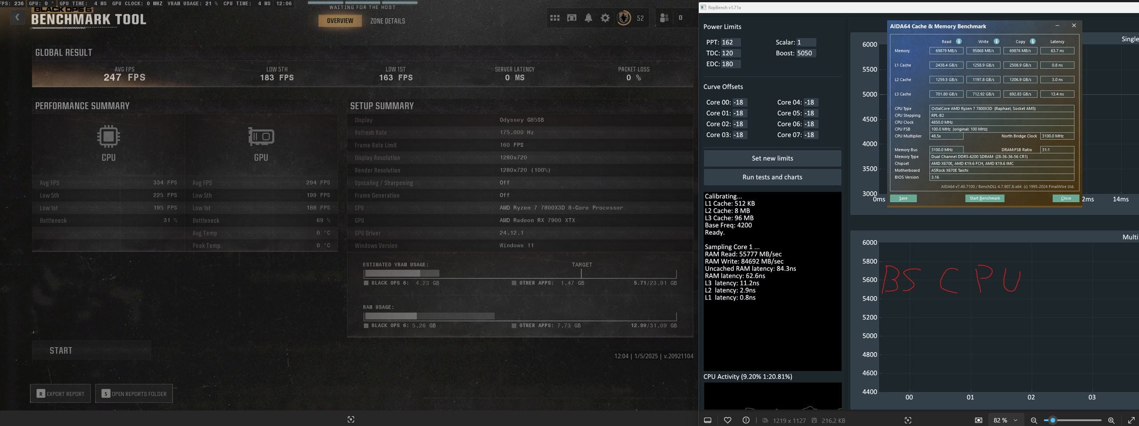This screenshot has height=426, width=1139.
Task: Click Run tests and charts button
Action: click(x=772, y=177)
